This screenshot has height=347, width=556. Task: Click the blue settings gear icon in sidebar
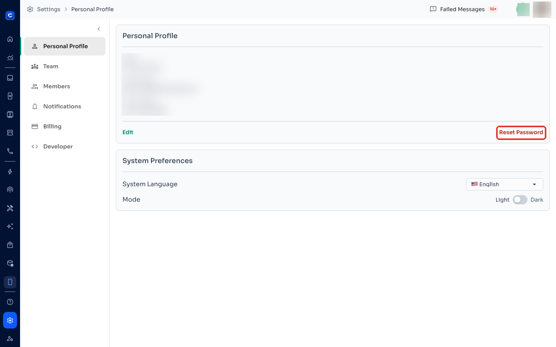(10, 320)
